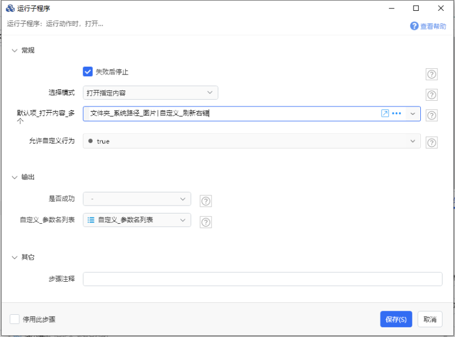Click three-dots more icon in 默认项 field
The image size is (455, 337).
[x=396, y=113]
